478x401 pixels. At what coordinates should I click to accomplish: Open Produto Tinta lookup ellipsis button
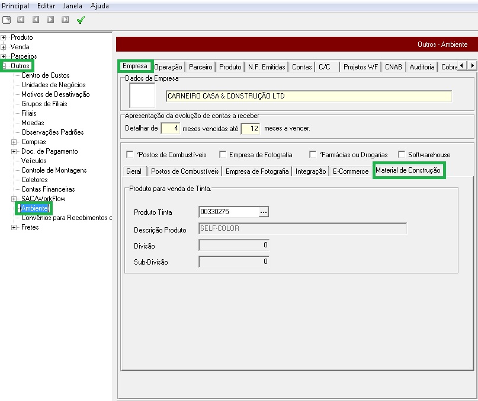(264, 212)
